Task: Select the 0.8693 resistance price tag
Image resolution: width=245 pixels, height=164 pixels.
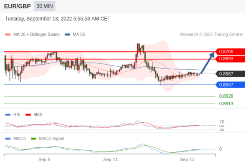Action: coord(230,59)
